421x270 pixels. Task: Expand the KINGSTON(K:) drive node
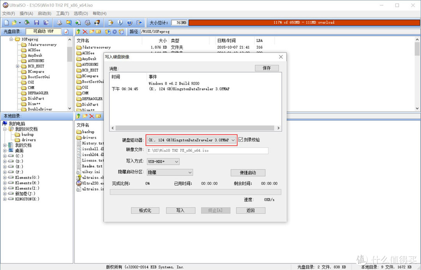5,199
